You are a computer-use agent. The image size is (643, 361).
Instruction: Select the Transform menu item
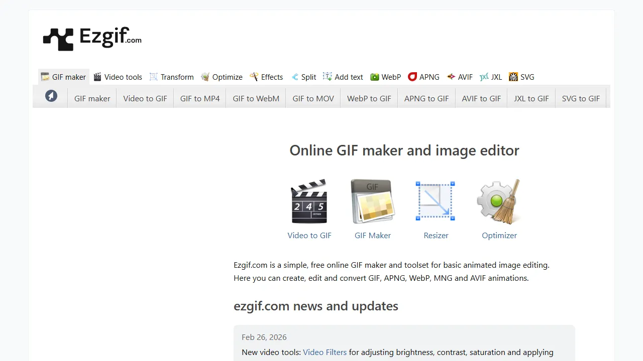pyautogui.click(x=172, y=77)
